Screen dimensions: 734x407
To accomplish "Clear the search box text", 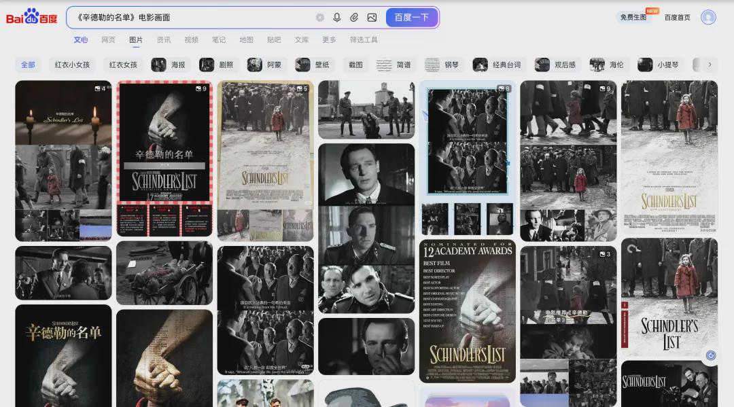I will [319, 17].
